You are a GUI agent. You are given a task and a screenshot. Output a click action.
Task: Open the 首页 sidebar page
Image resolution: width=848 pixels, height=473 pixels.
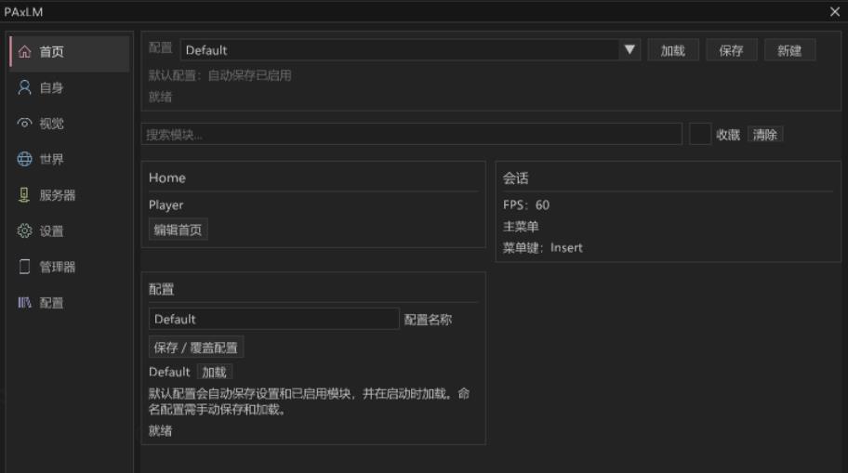pos(70,52)
